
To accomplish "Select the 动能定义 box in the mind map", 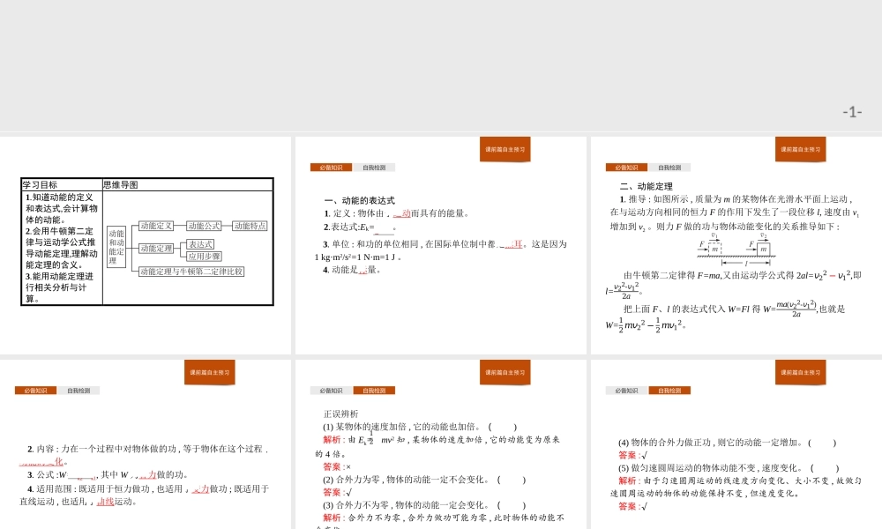I will coord(157,227).
